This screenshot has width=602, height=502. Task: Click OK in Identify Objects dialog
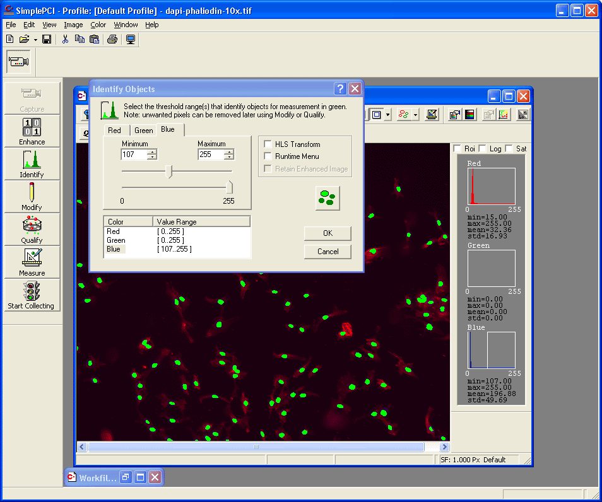(x=328, y=233)
